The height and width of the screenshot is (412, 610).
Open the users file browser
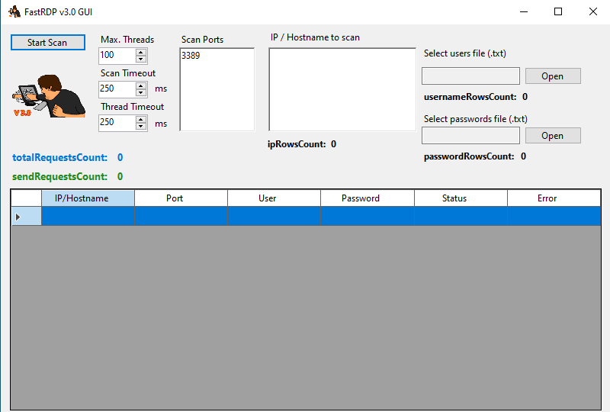tap(553, 76)
